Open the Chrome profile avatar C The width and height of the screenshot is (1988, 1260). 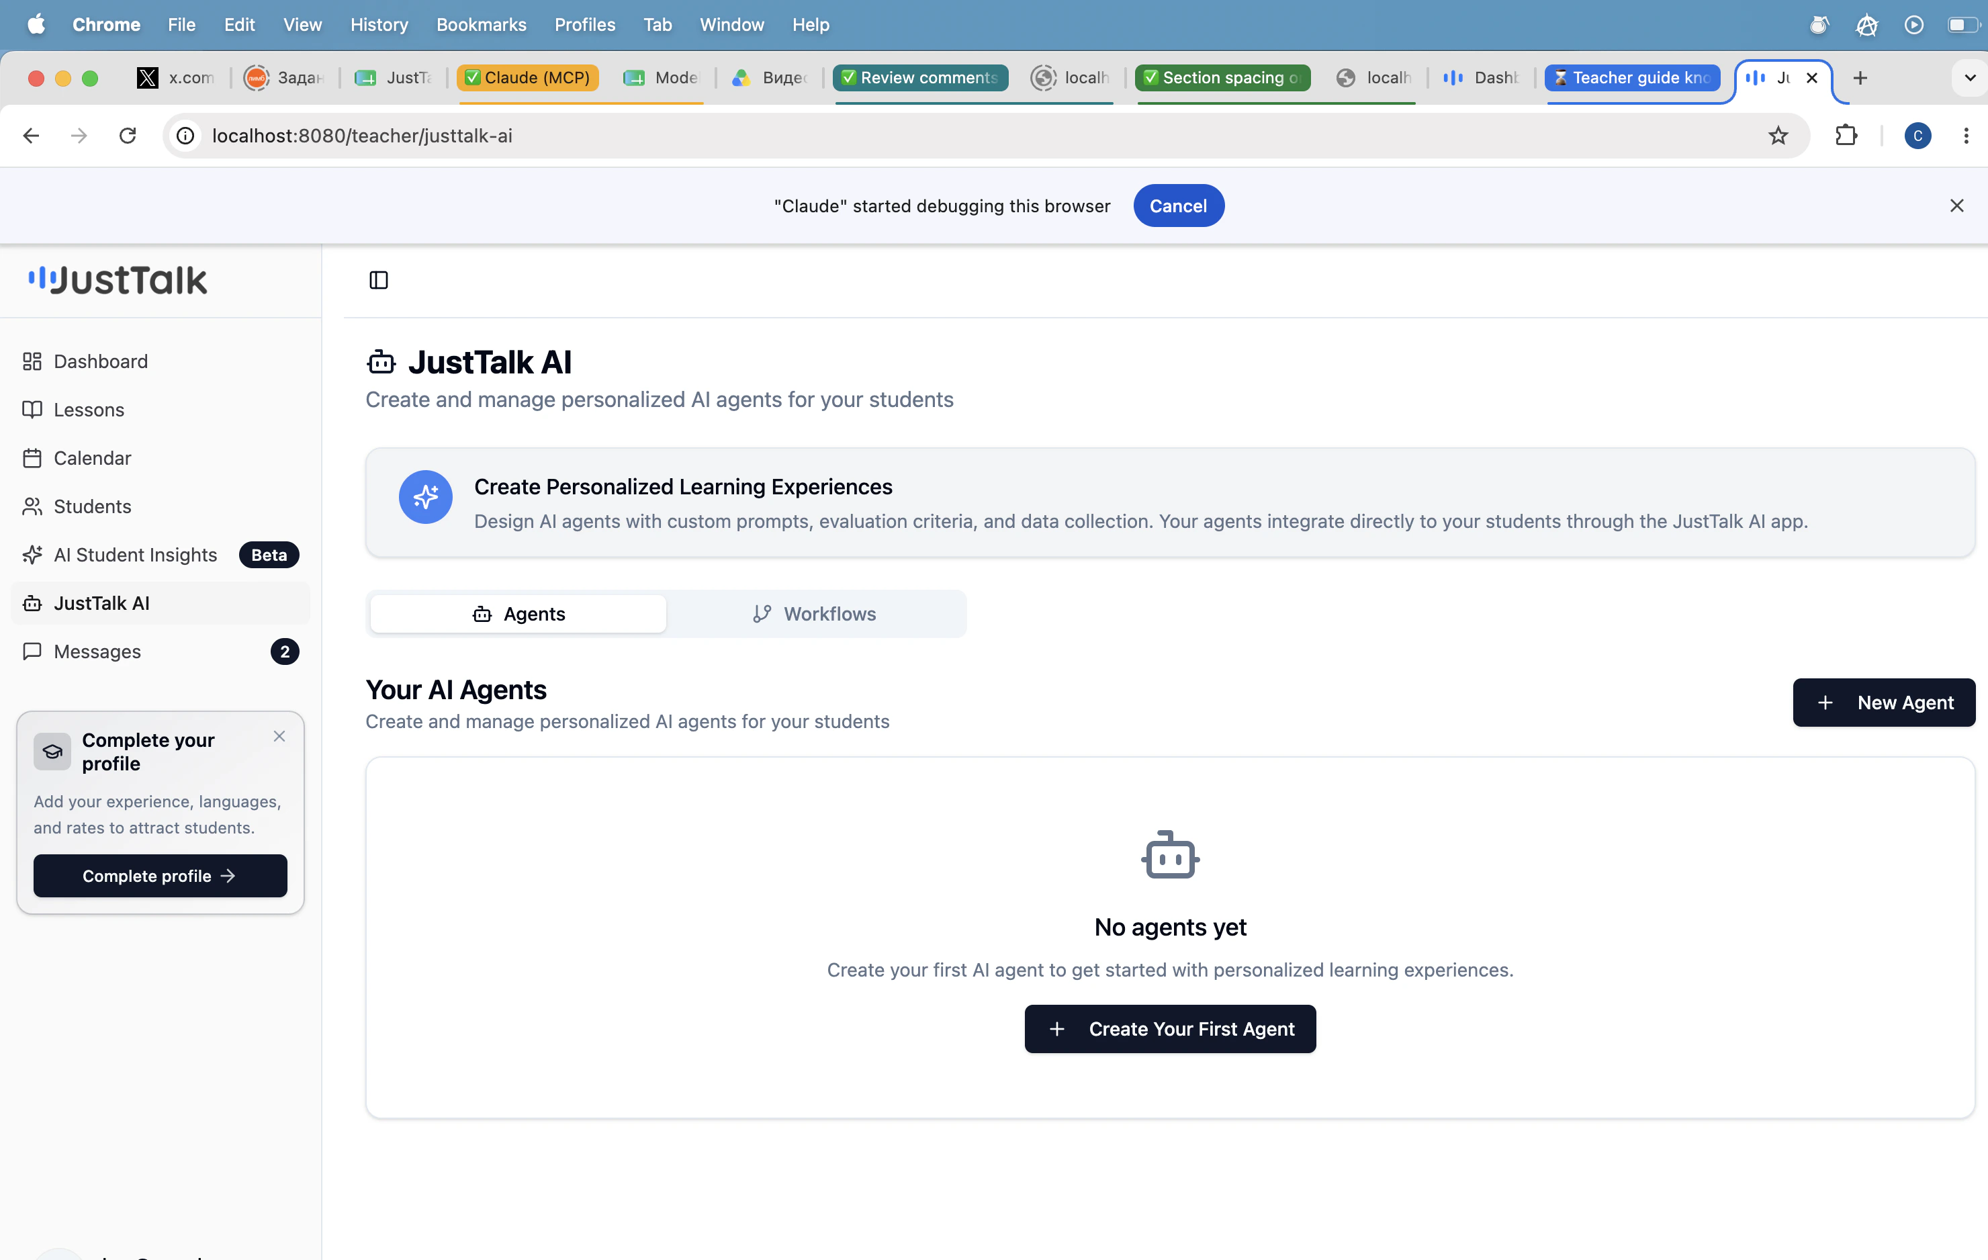click(1917, 136)
